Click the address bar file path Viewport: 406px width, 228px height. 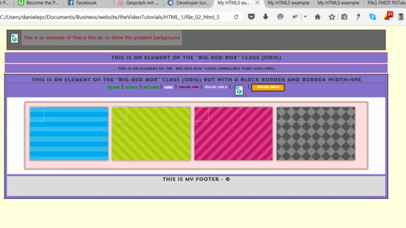[110, 17]
